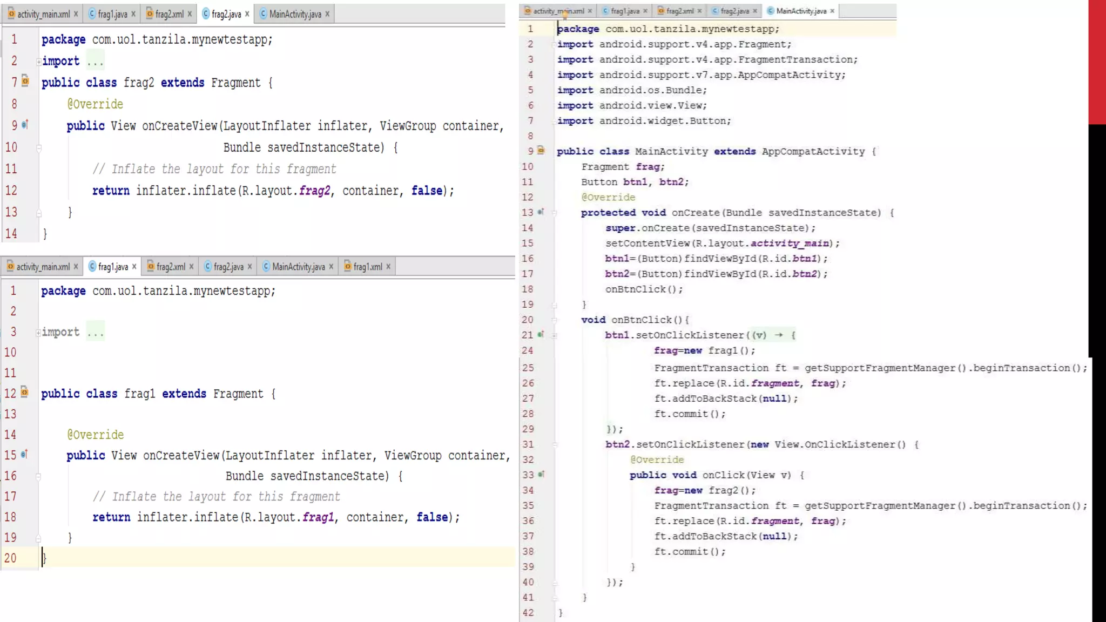Viewport: 1106px width, 622px height.
Task: Click class gutter icon beside frag1 class declaration
Action: tap(24, 392)
